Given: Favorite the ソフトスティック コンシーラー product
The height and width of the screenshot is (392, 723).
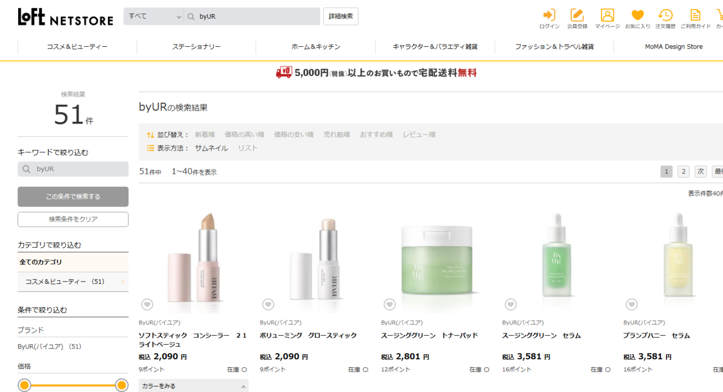Looking at the screenshot, I should tap(147, 305).
